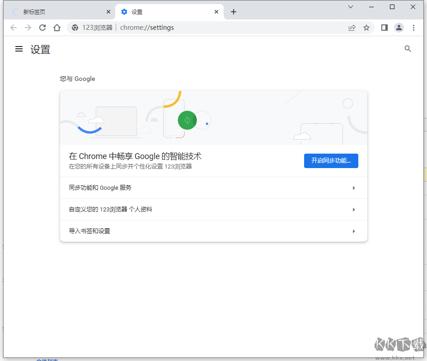Click the Home button
This screenshot has height=361, width=427.
click(57, 28)
